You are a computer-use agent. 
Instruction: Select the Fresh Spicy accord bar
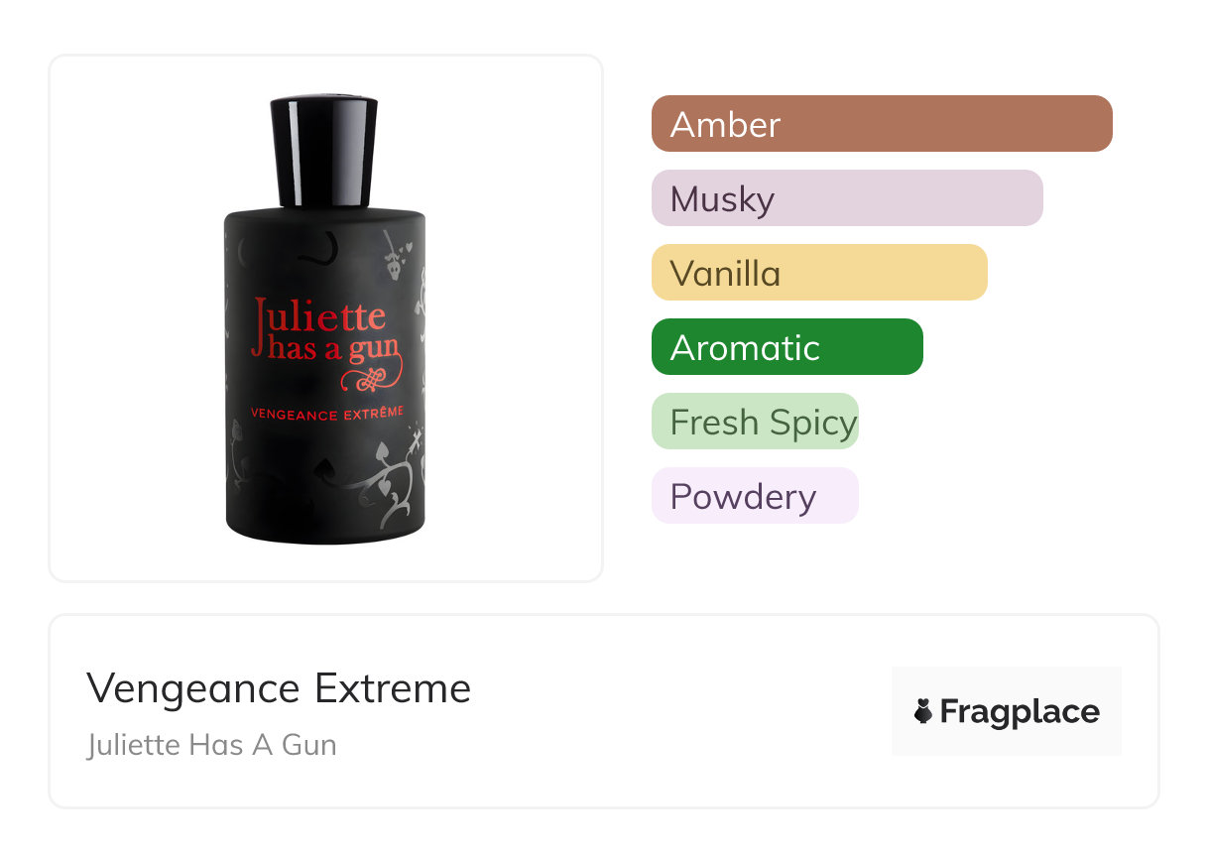(755, 422)
